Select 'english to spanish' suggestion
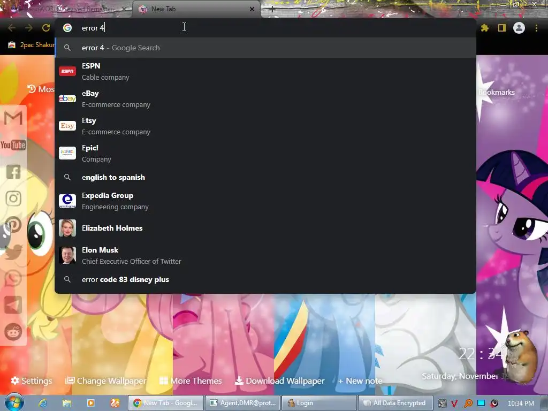 pyautogui.click(x=265, y=177)
